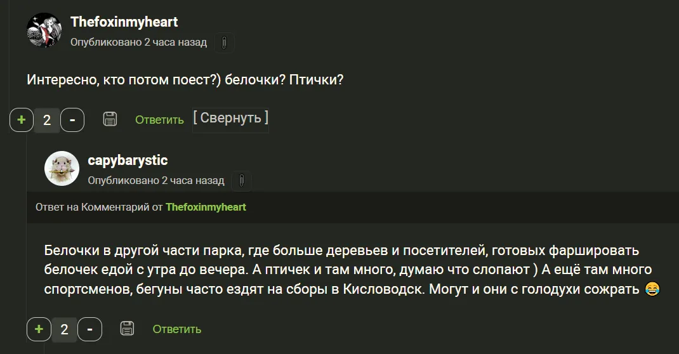Collapse the reply thread with Свернуть
This screenshot has height=354, width=679.
tap(230, 118)
